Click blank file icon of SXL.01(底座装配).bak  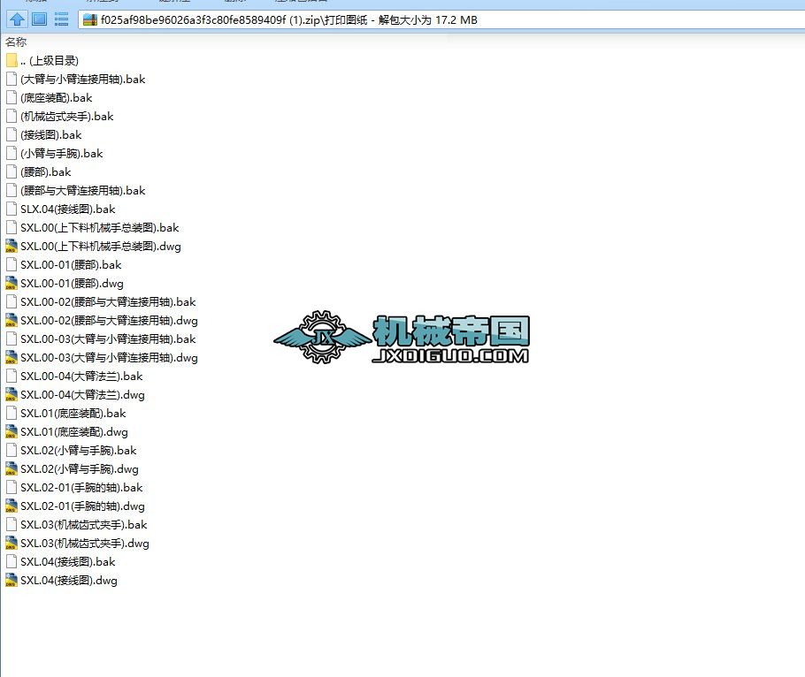tap(11, 413)
